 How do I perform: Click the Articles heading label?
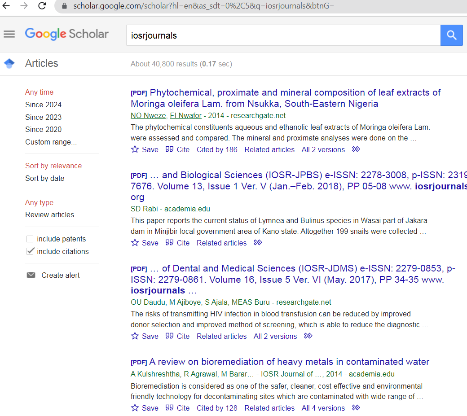click(42, 63)
